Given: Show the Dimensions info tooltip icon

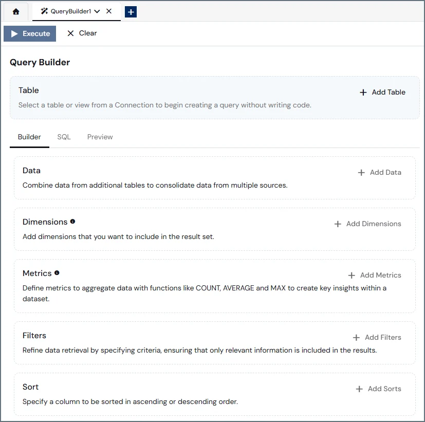Looking at the screenshot, I should pyautogui.click(x=72, y=222).
